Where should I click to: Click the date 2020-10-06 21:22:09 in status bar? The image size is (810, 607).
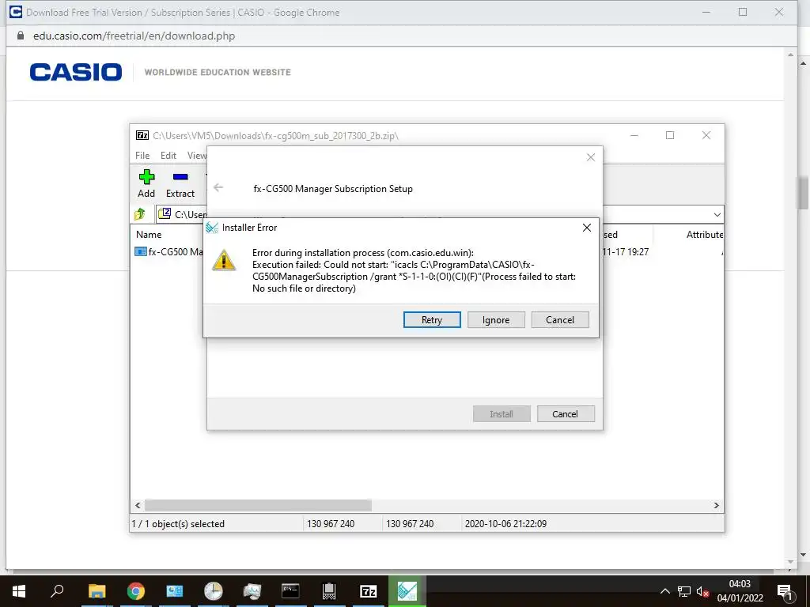505,523
